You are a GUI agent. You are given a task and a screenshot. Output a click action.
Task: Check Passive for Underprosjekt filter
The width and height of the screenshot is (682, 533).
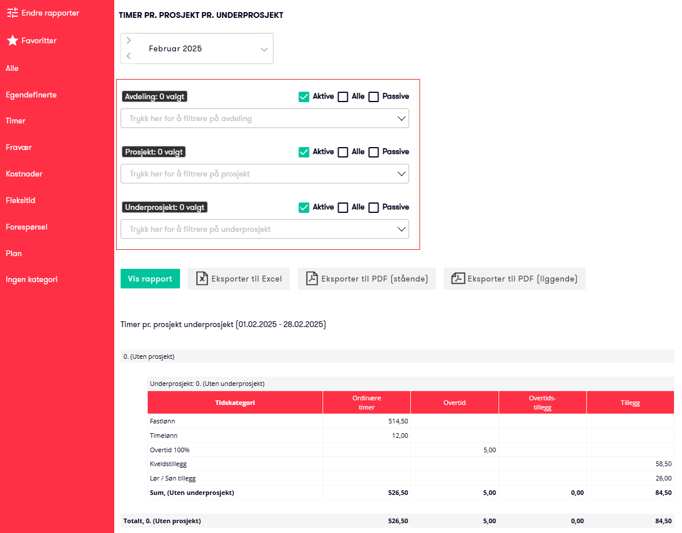[374, 208]
